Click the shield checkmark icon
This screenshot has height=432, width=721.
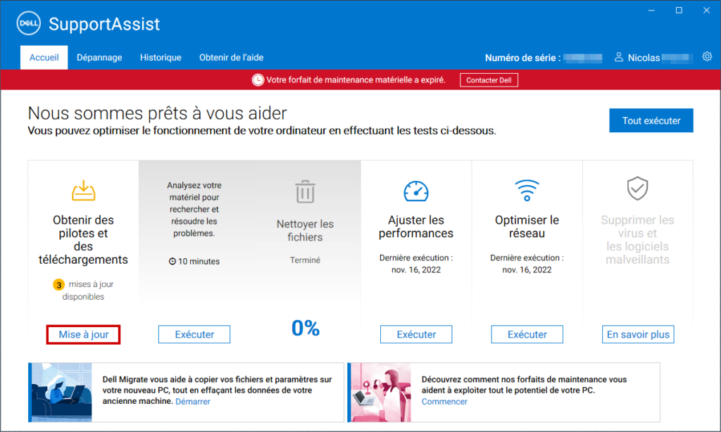[638, 189]
